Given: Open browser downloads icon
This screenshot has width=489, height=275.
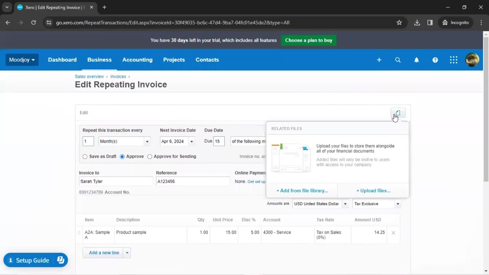Looking at the screenshot, I should (417, 23).
